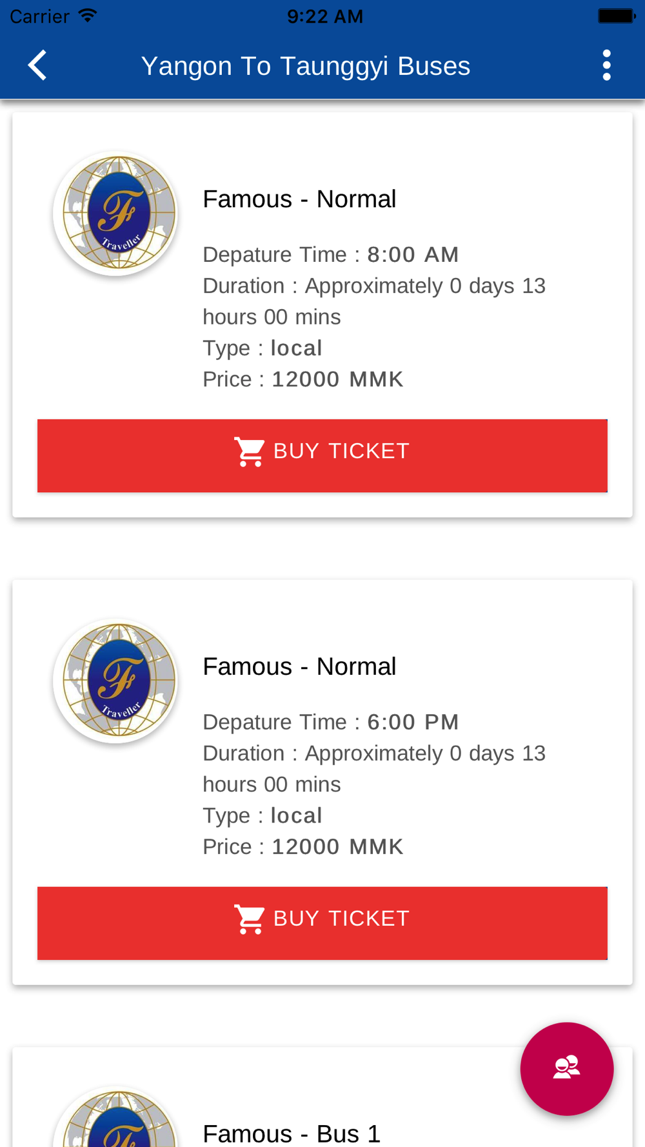Screen dimensions: 645x1147
Task: Tap shopping cart icon in first Buy Ticket button
Action: coord(249,452)
